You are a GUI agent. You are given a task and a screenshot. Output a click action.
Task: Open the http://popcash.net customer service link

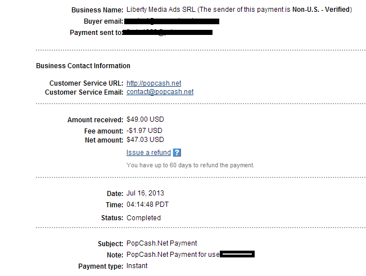(x=154, y=83)
